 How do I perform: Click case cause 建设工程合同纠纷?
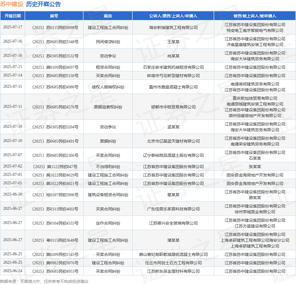pyautogui.click(x=108, y=263)
